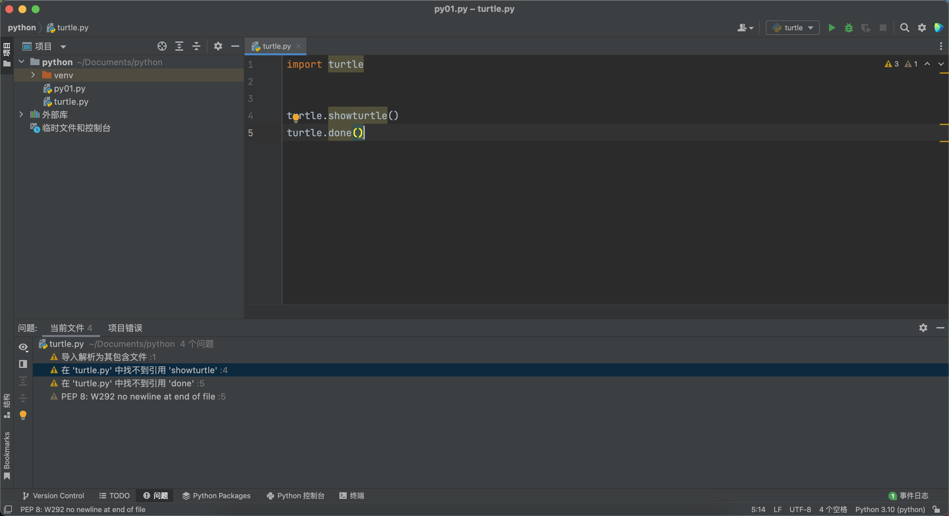Click line number 5 in the gutter
Screen dimensions: 949x516
click(x=250, y=133)
